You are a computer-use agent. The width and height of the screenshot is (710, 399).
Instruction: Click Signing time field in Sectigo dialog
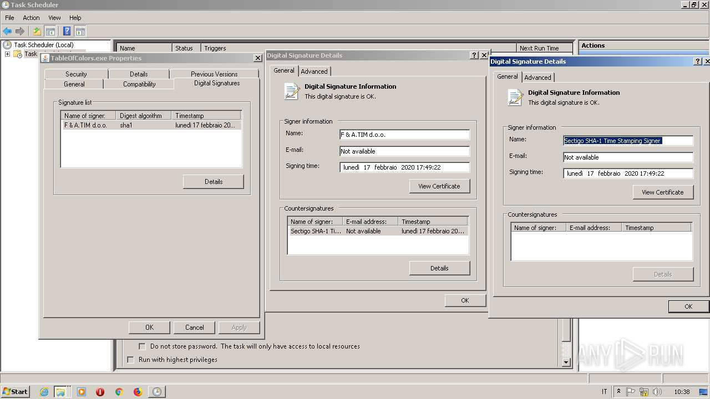(628, 173)
